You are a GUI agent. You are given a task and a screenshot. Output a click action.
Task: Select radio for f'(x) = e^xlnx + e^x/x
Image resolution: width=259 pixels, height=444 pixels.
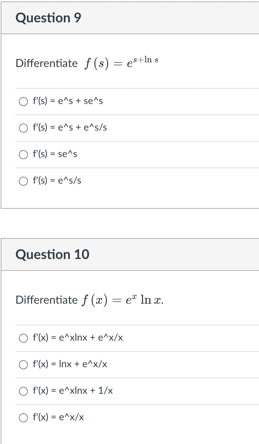tap(24, 338)
